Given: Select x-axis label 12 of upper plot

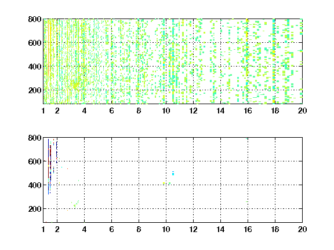Looking at the screenshot, I should [193, 111].
